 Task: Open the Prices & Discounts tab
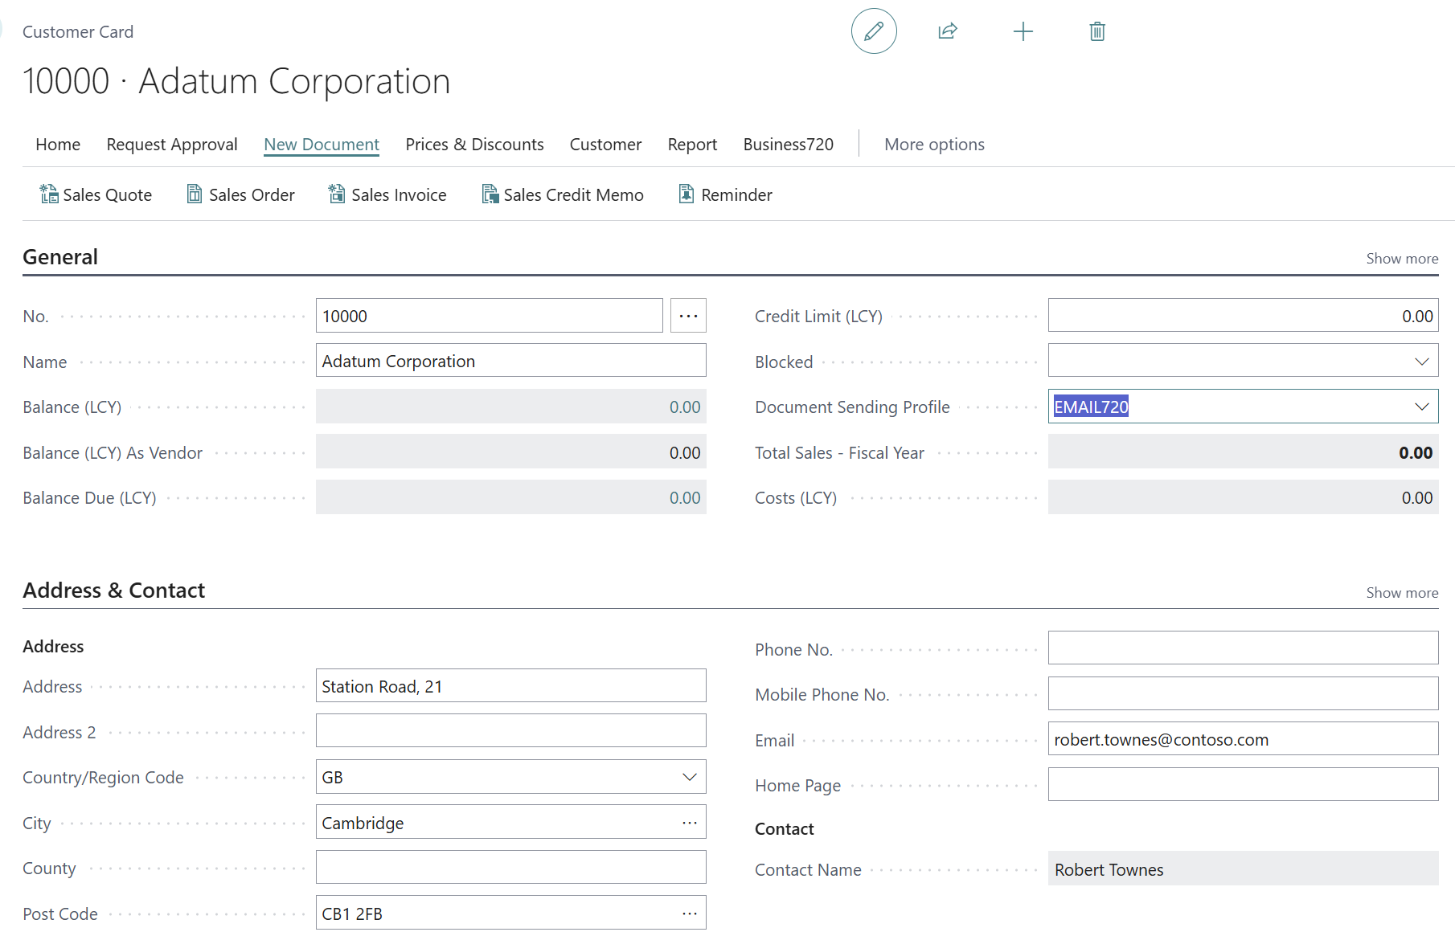(x=474, y=145)
